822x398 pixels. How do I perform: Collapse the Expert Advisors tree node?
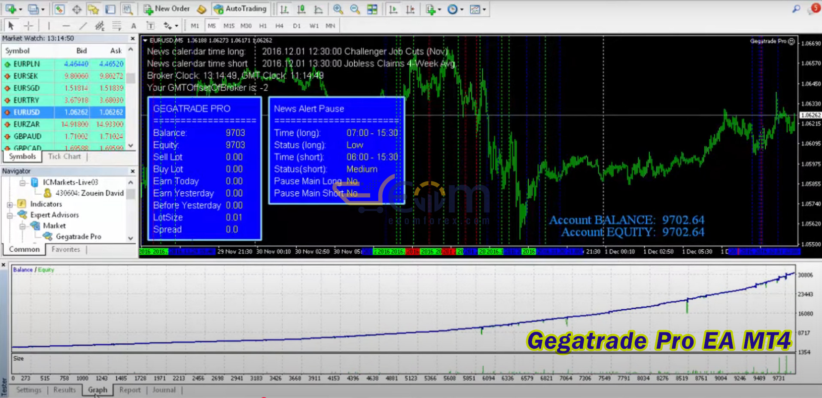point(9,215)
